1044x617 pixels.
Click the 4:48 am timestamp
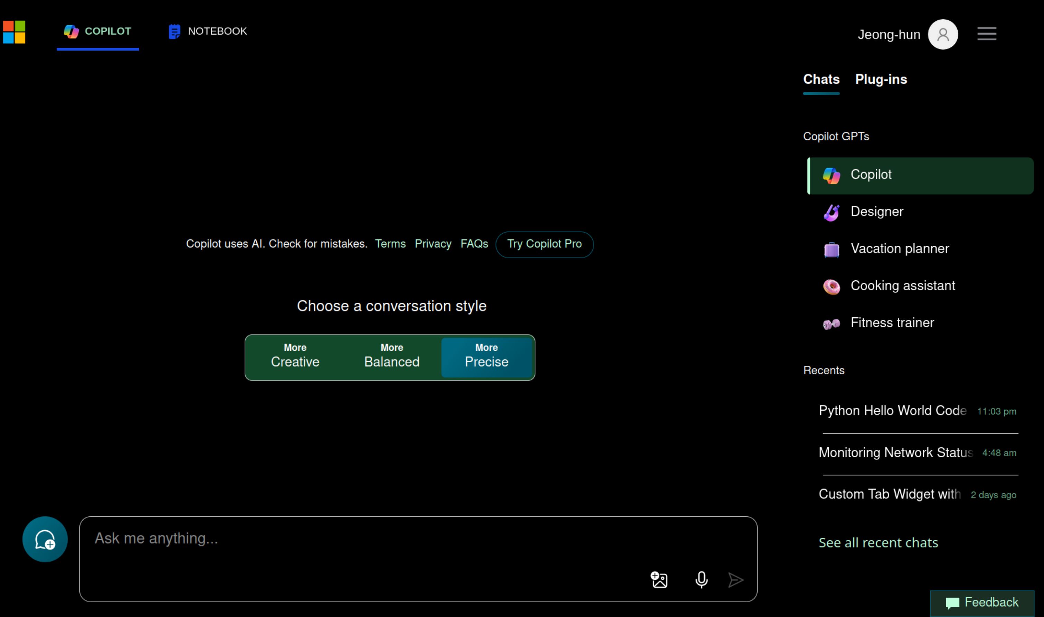999,453
